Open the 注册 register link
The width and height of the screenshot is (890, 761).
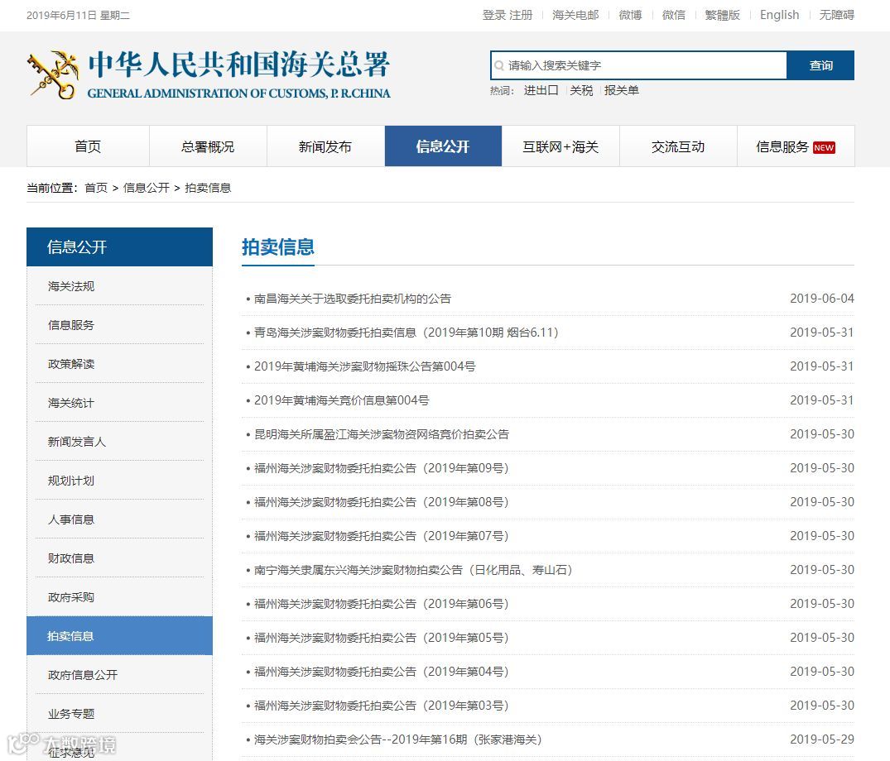[x=521, y=16]
